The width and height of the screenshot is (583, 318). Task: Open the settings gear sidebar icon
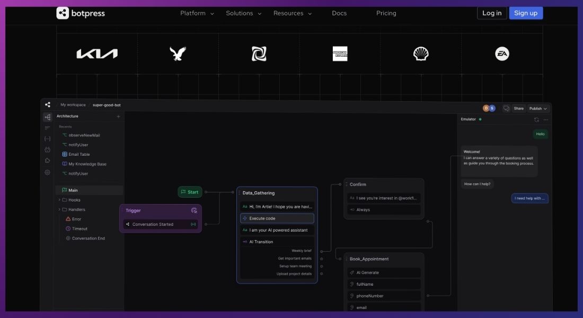(x=47, y=172)
